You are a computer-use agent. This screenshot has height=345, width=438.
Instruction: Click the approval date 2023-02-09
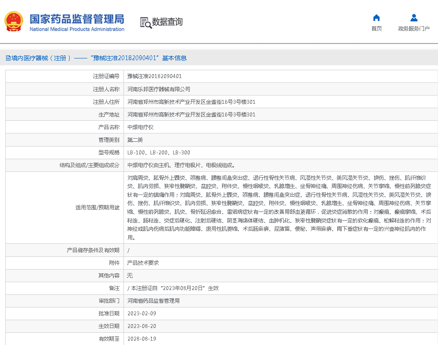point(142,314)
